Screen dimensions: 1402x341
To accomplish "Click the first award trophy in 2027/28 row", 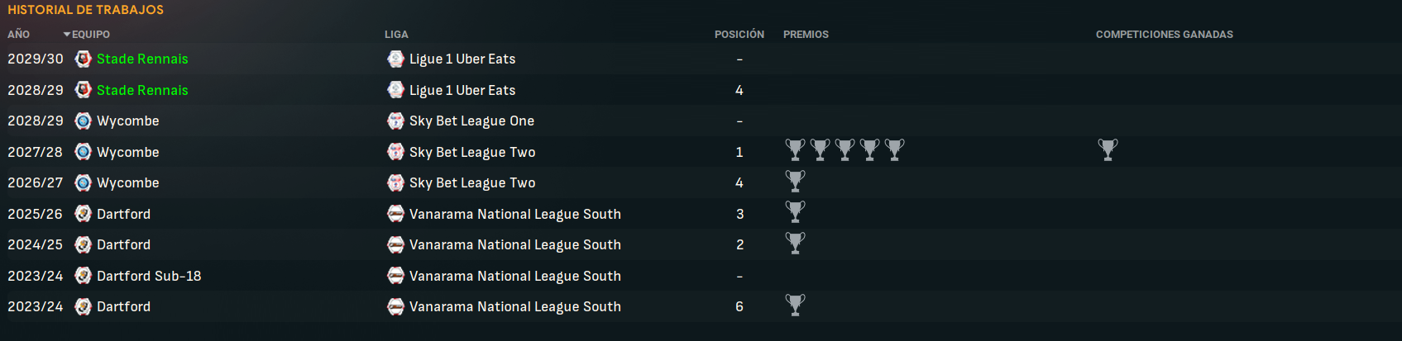I will point(795,149).
